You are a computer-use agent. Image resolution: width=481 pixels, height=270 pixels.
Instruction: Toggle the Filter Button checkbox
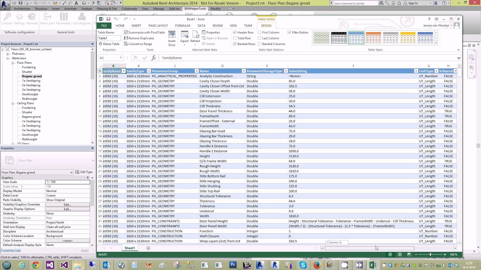(289, 33)
